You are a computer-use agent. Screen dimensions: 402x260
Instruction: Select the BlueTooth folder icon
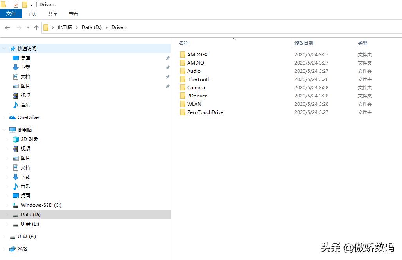tap(183, 79)
